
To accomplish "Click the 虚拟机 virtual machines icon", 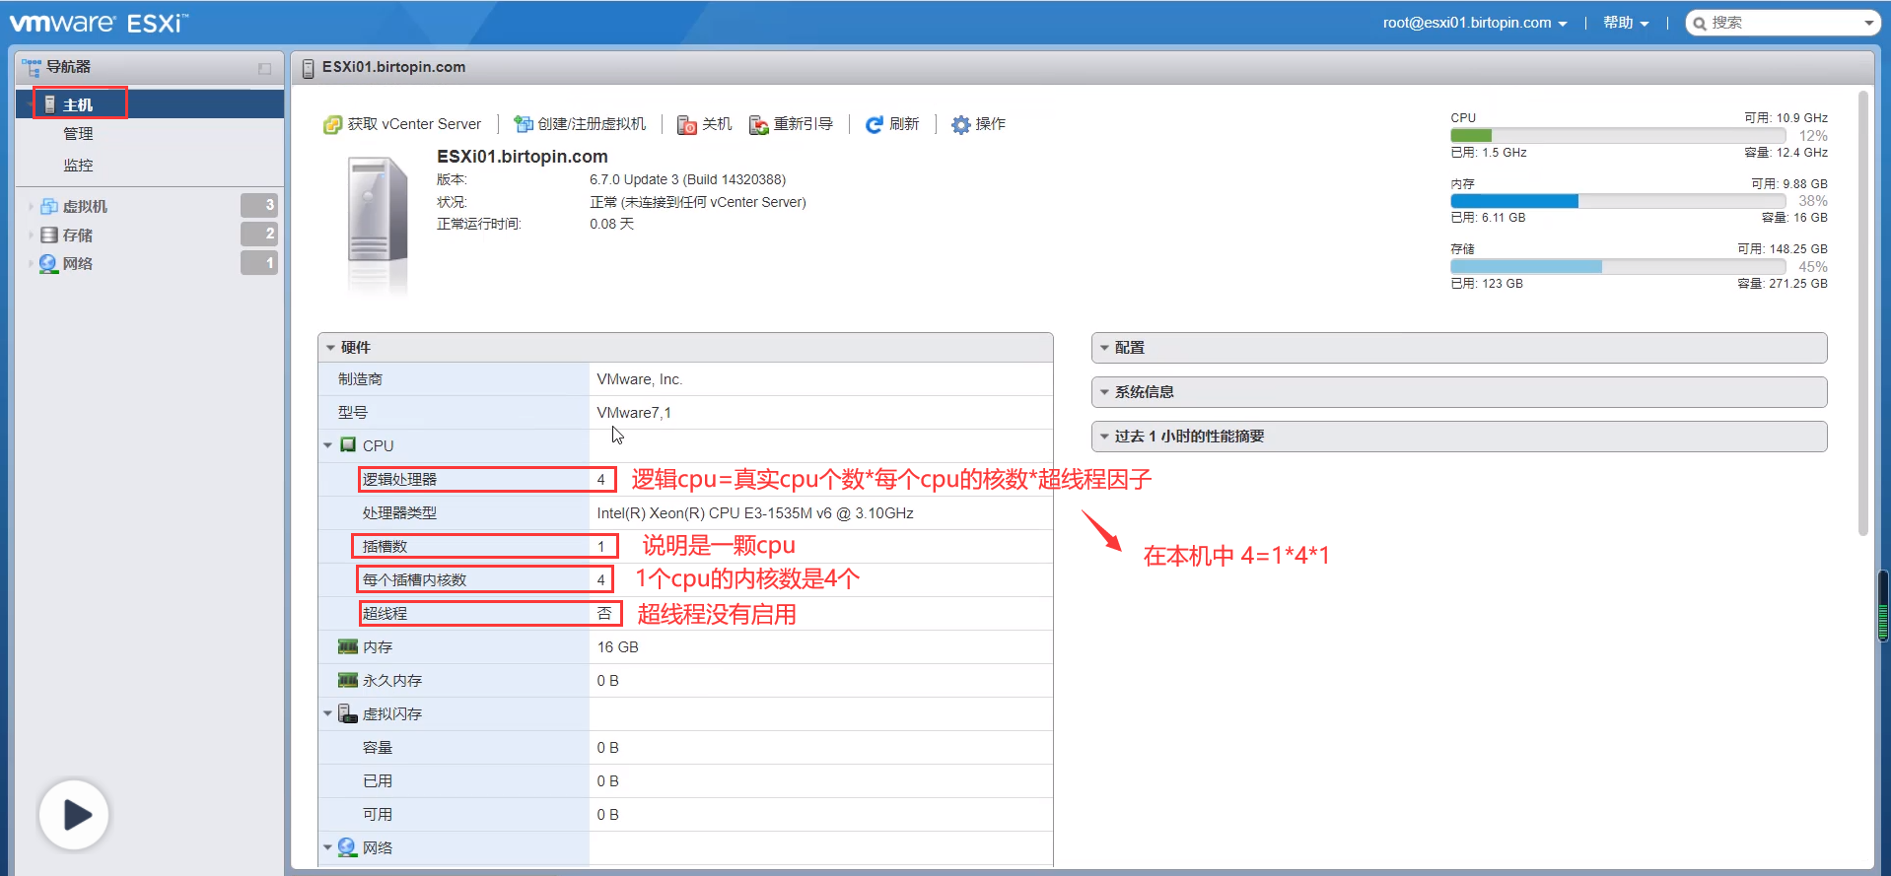I will [x=49, y=206].
